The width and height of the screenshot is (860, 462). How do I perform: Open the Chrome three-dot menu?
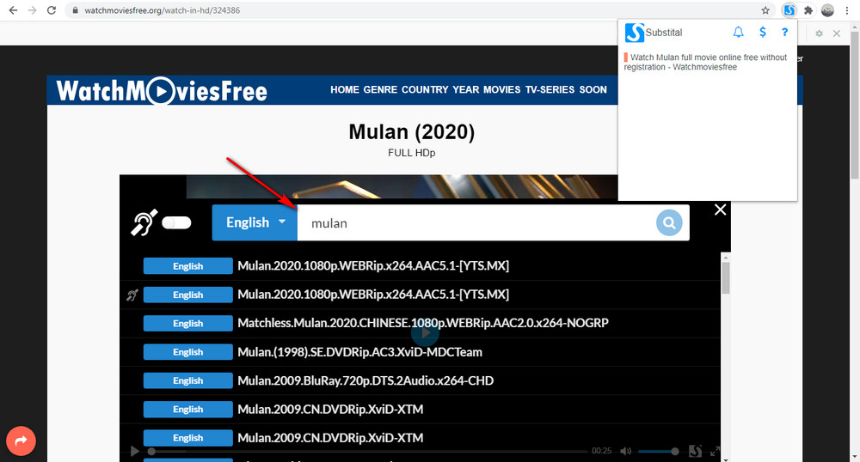tap(847, 10)
